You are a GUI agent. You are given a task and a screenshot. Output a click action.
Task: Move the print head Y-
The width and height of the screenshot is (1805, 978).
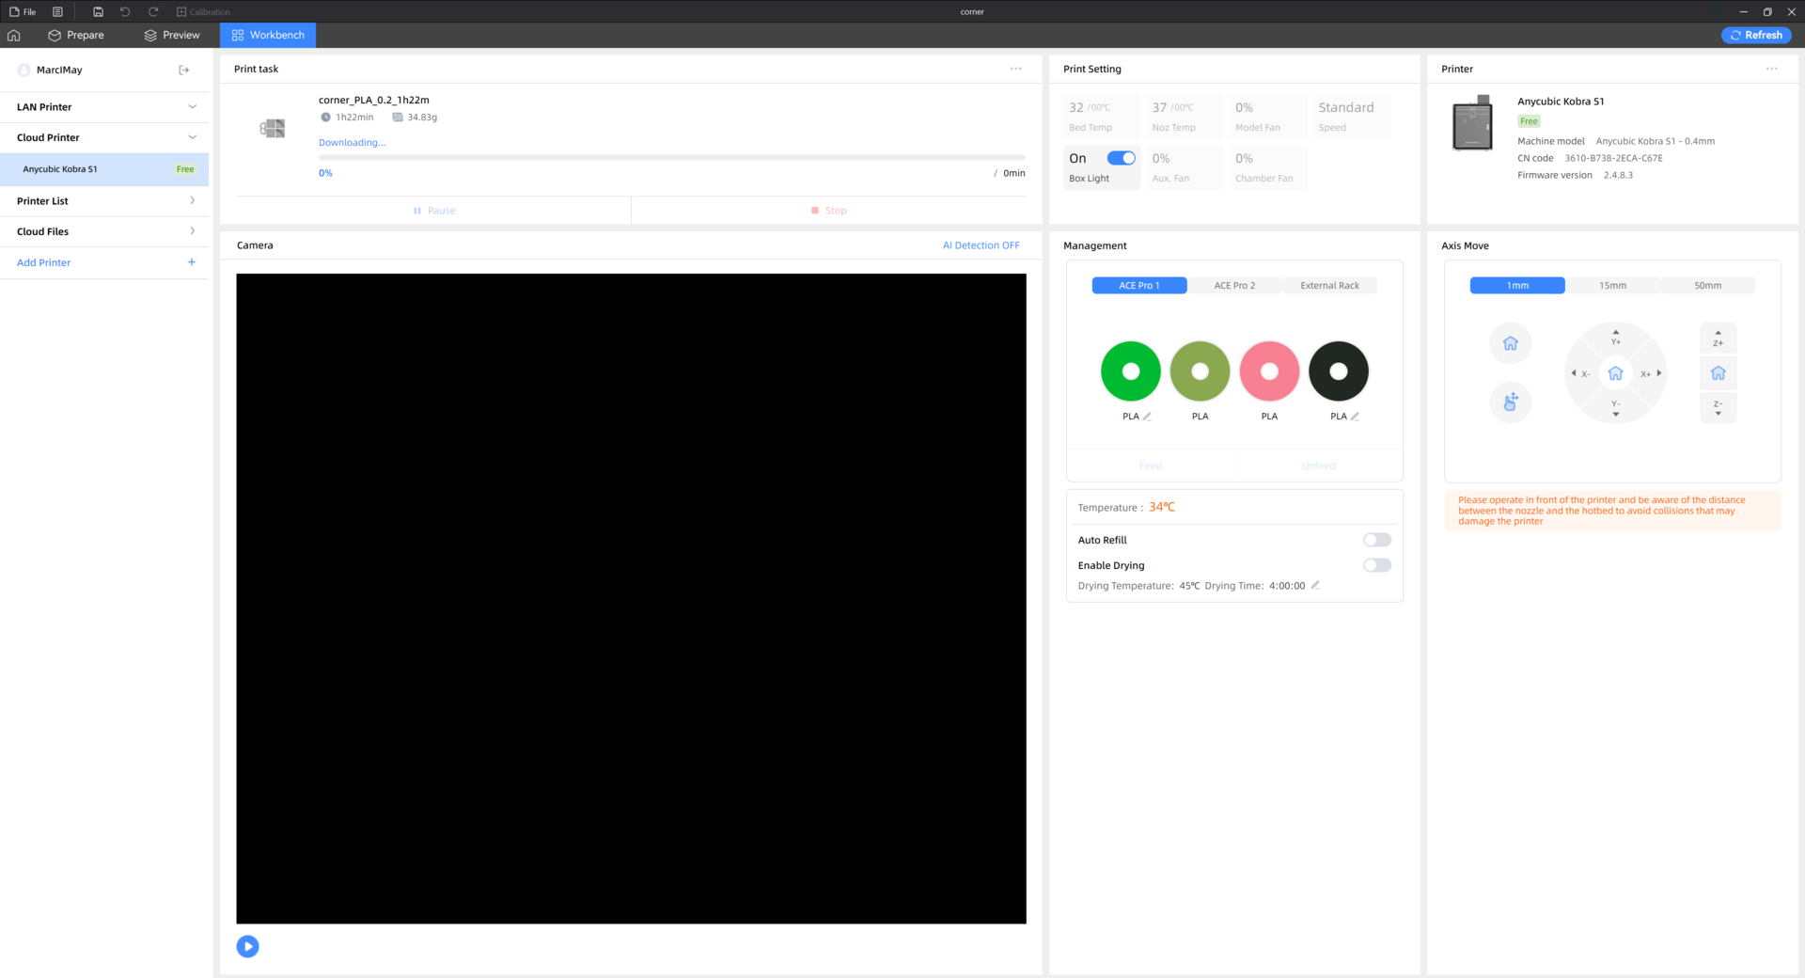[x=1616, y=409]
